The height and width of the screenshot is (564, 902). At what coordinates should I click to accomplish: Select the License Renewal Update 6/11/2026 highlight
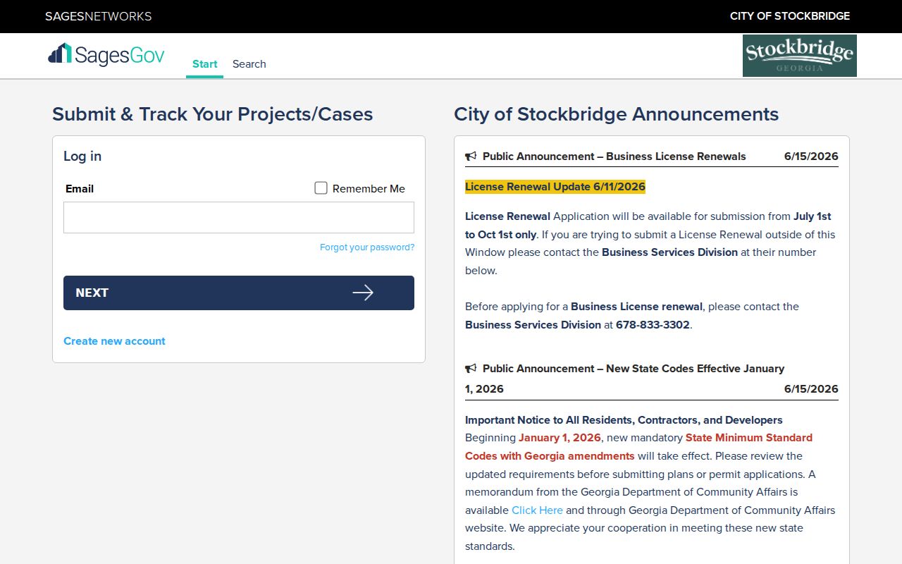coord(555,187)
